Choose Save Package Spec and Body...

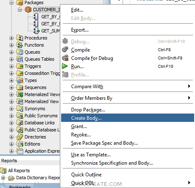(128, 143)
